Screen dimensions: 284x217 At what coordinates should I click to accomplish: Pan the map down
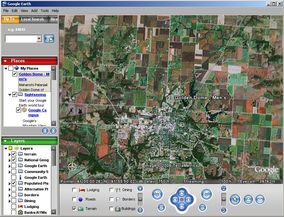click(x=182, y=206)
